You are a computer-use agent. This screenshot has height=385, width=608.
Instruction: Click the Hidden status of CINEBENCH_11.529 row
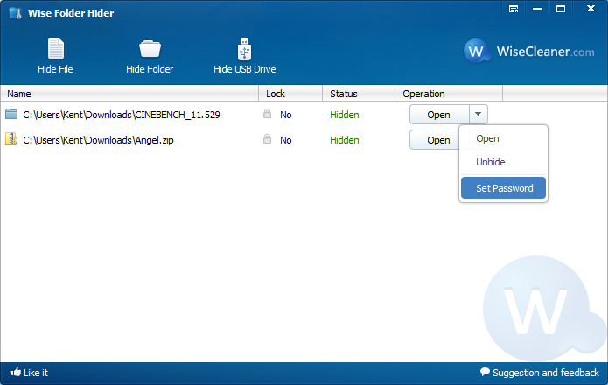click(345, 115)
